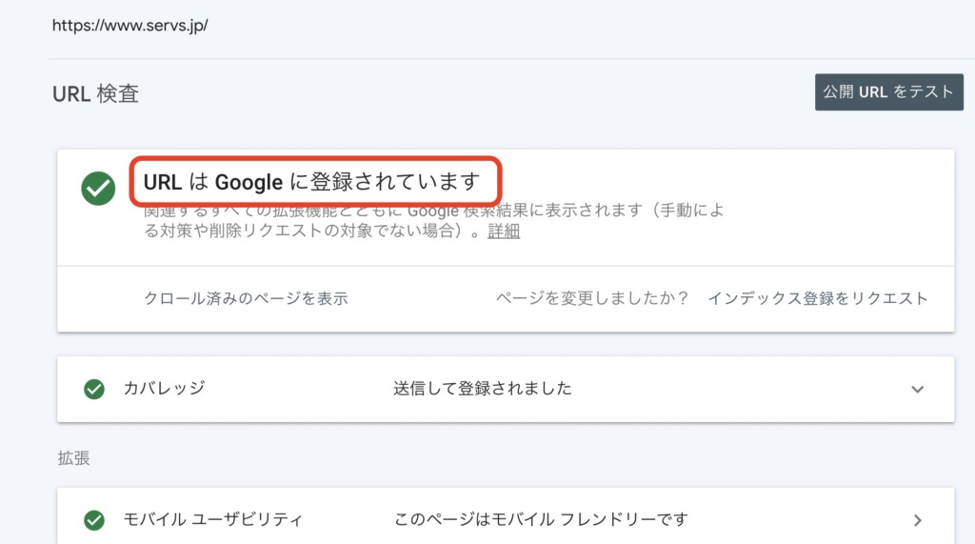Click the URL は Google に登録されています heading
The height and width of the screenshot is (544, 975).
[x=311, y=182]
